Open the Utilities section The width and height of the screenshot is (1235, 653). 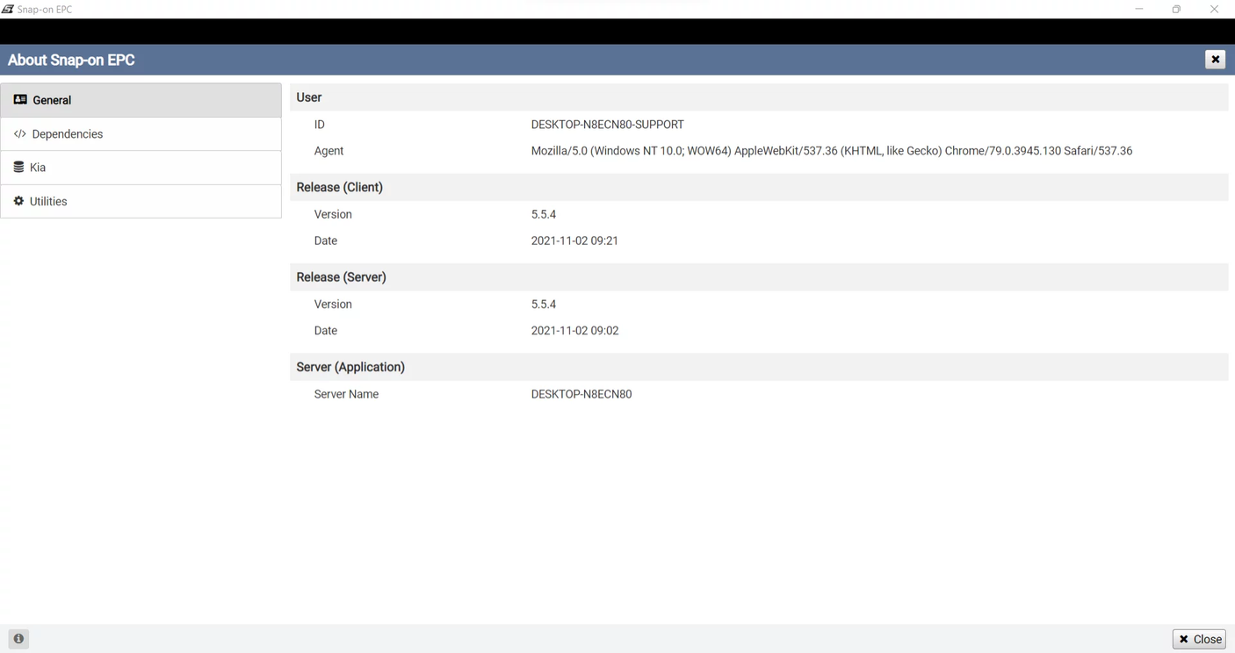coord(49,201)
